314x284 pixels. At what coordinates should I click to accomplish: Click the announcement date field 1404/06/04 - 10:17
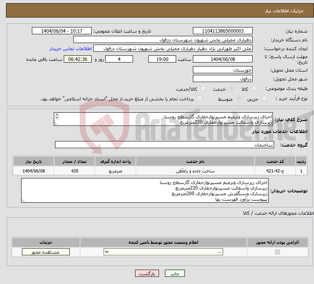tap(62, 31)
